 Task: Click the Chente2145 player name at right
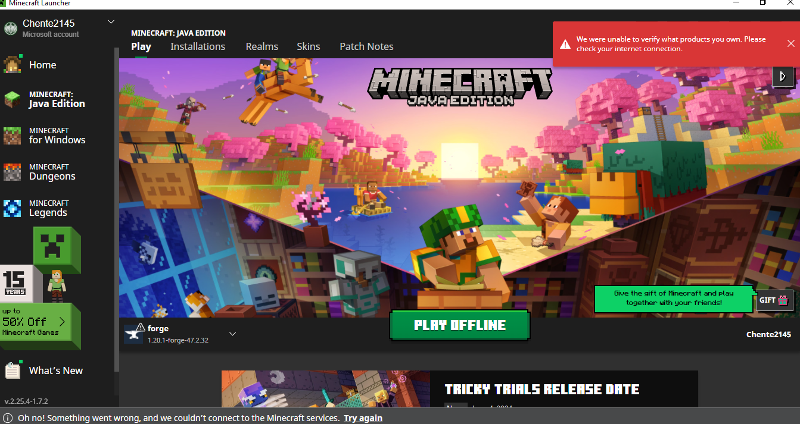768,334
